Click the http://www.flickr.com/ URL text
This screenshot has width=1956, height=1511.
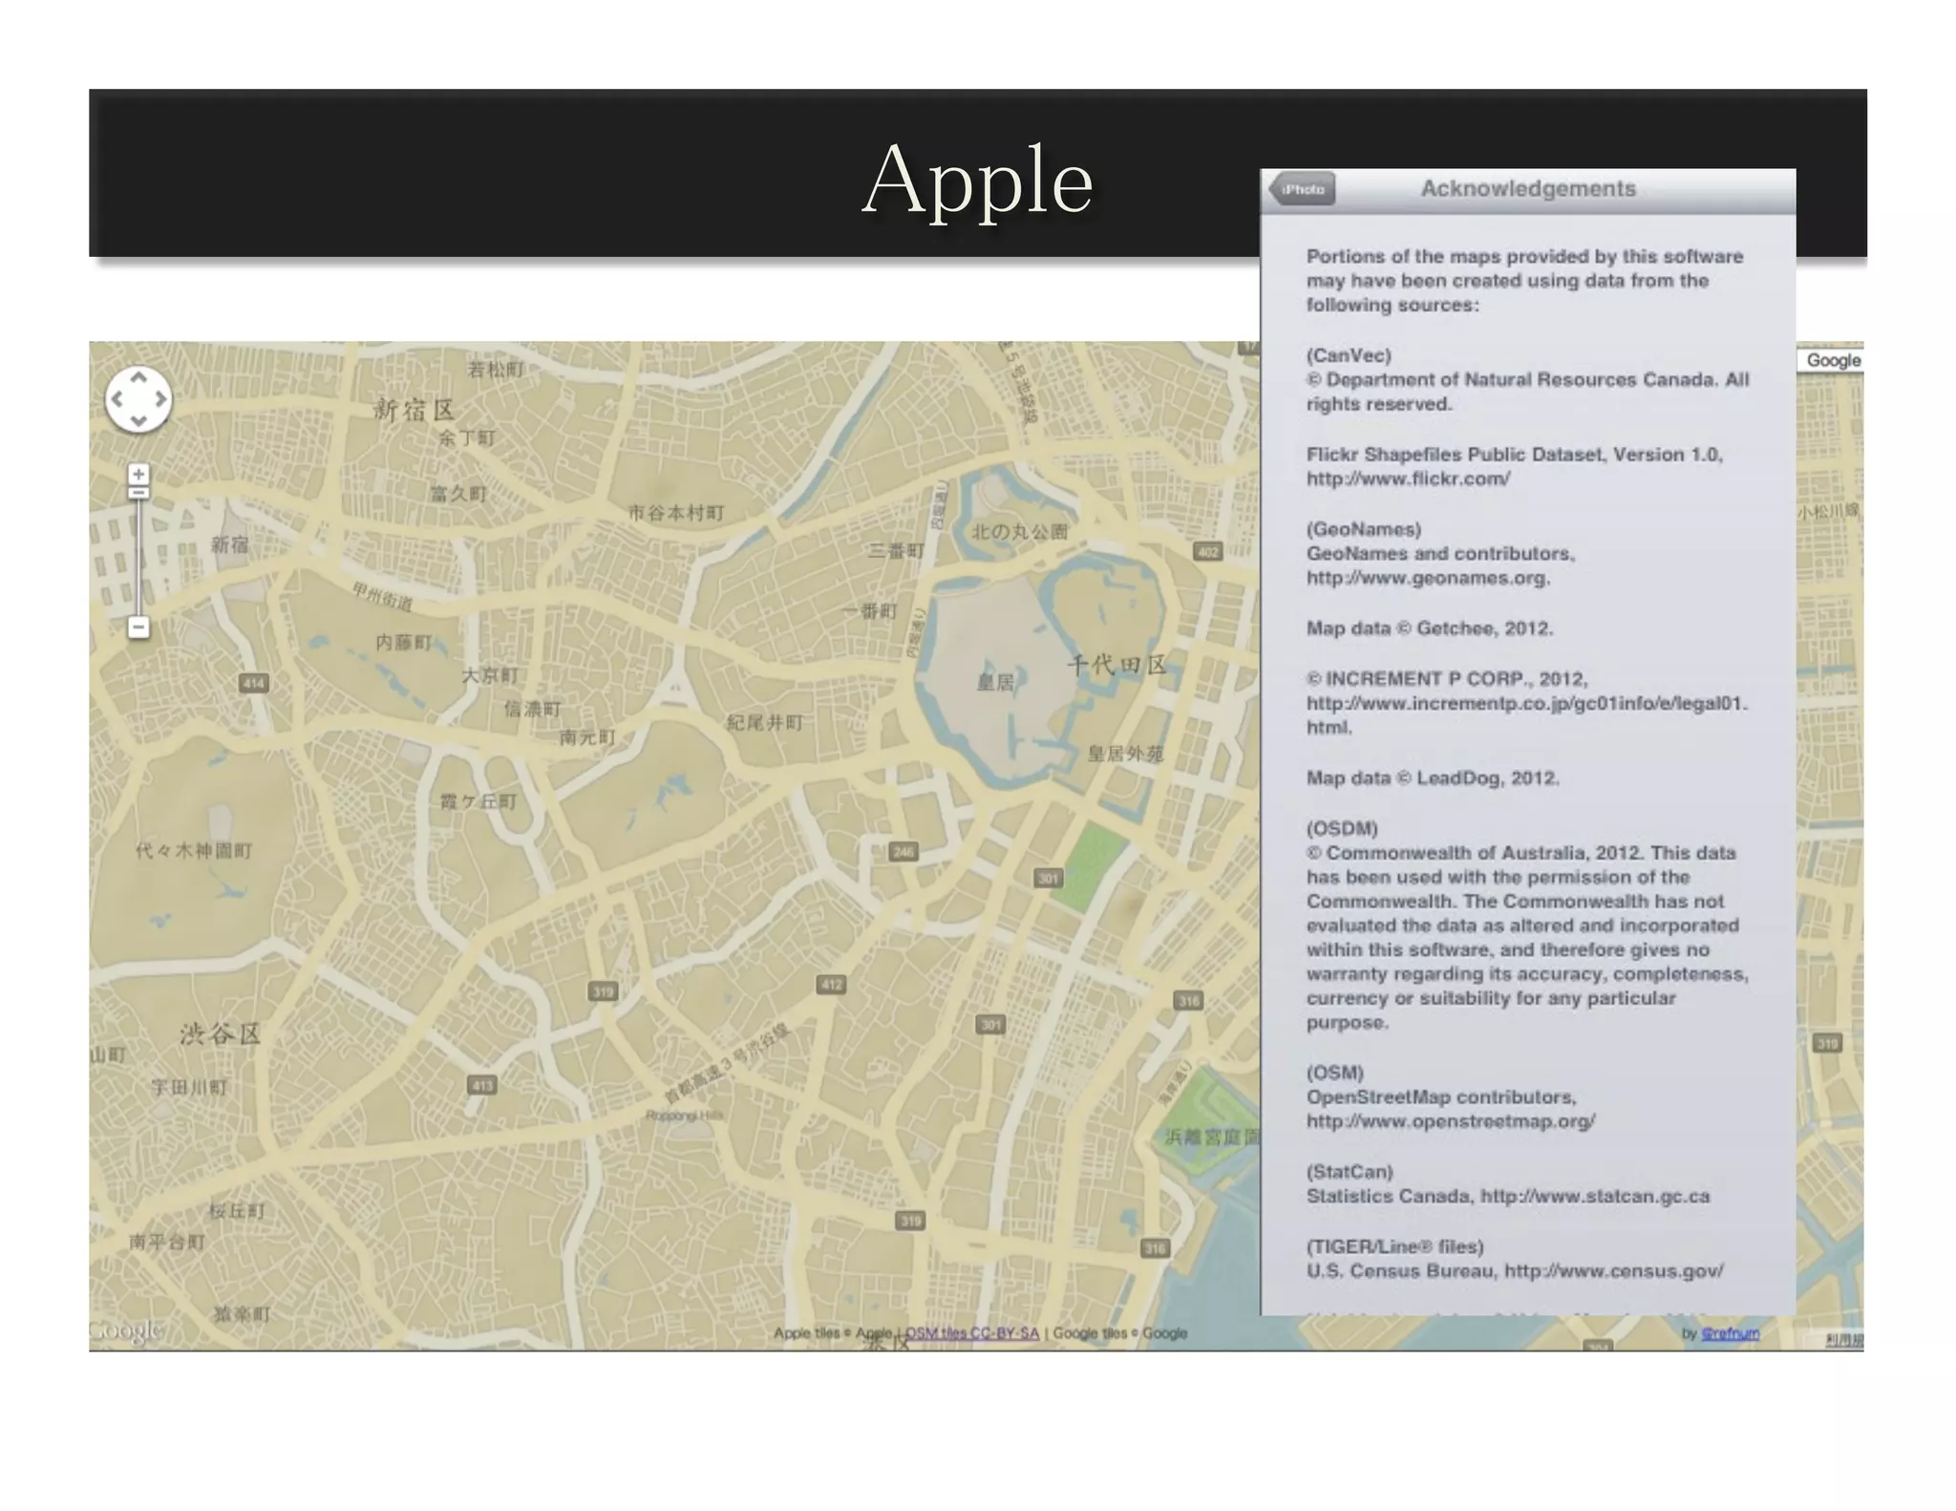pos(1408,479)
